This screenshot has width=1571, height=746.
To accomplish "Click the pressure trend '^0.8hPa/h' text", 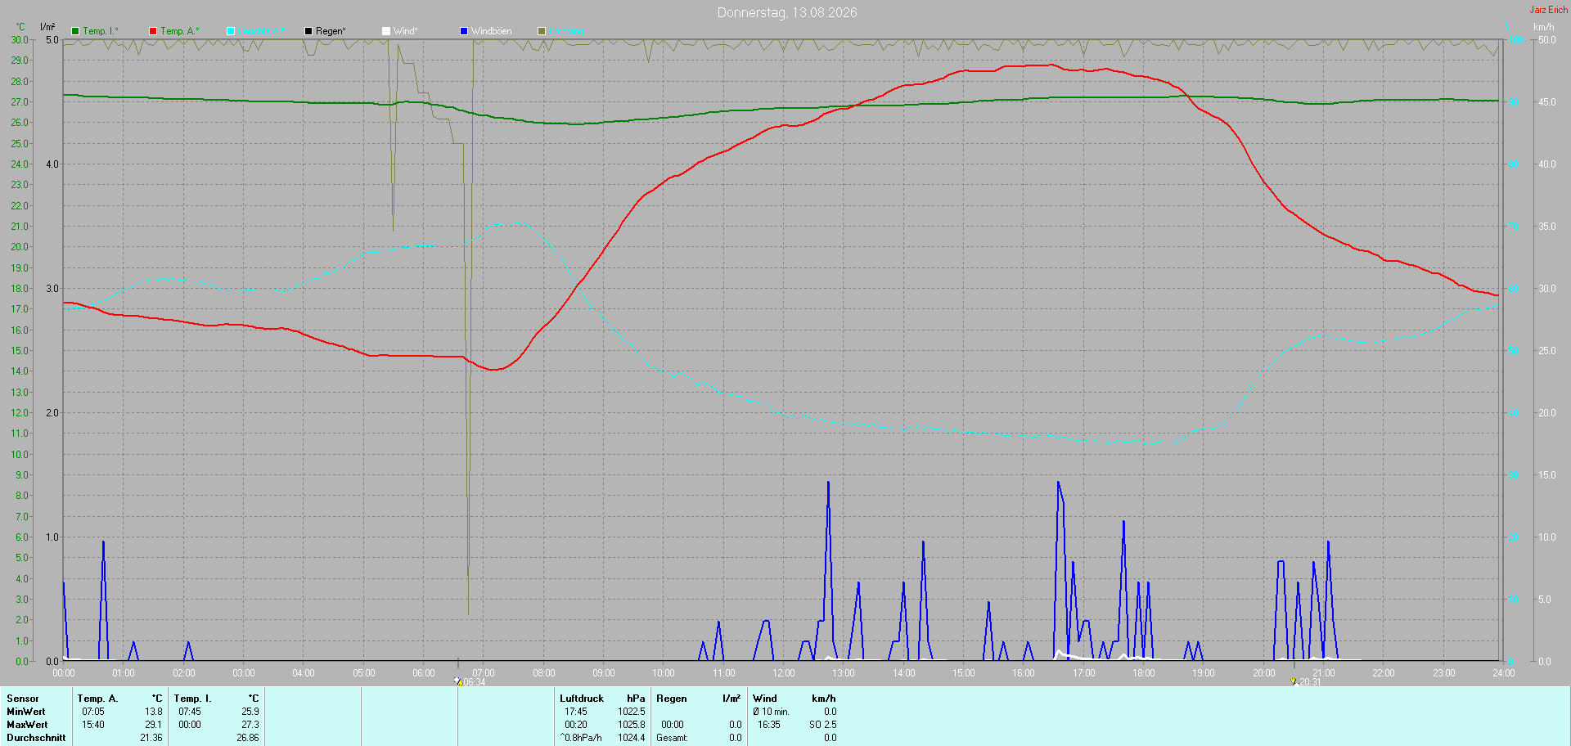I will [x=581, y=738].
